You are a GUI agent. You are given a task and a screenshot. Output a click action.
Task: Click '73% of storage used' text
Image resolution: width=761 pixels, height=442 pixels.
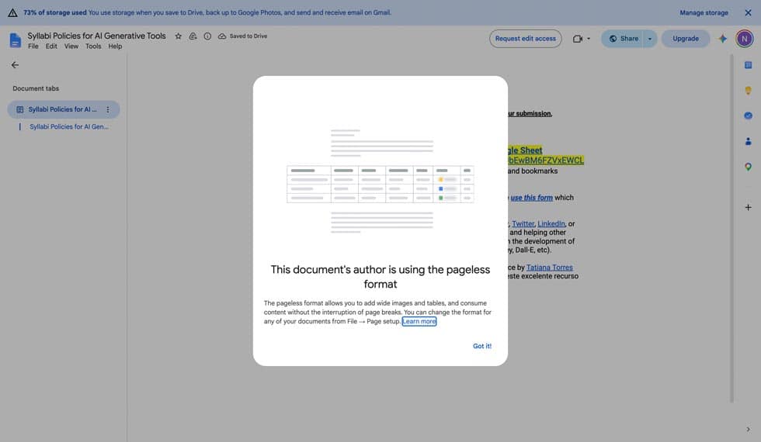click(x=55, y=12)
